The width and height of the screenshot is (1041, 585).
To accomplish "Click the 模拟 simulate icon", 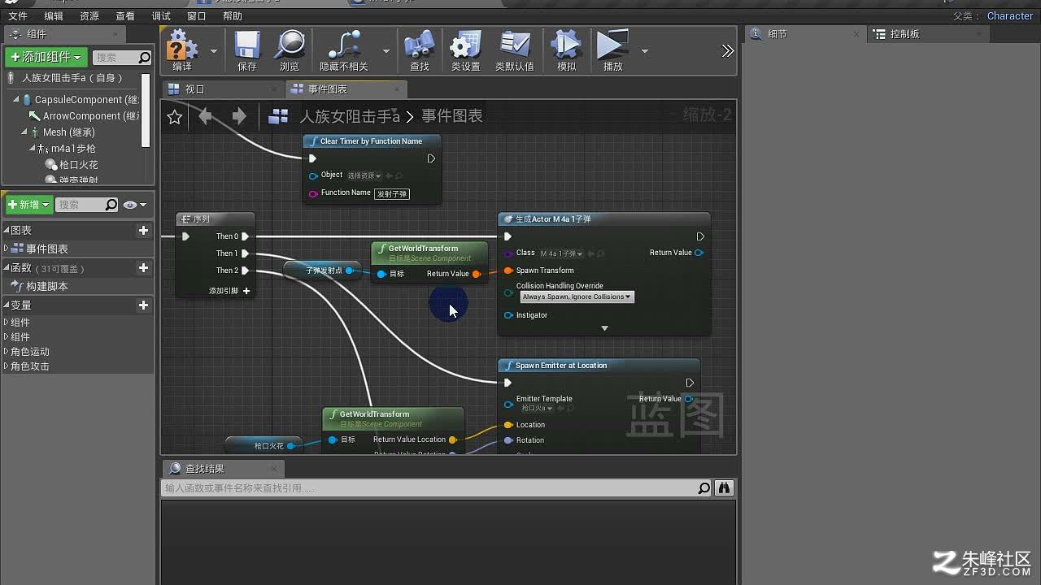I will pos(566,45).
